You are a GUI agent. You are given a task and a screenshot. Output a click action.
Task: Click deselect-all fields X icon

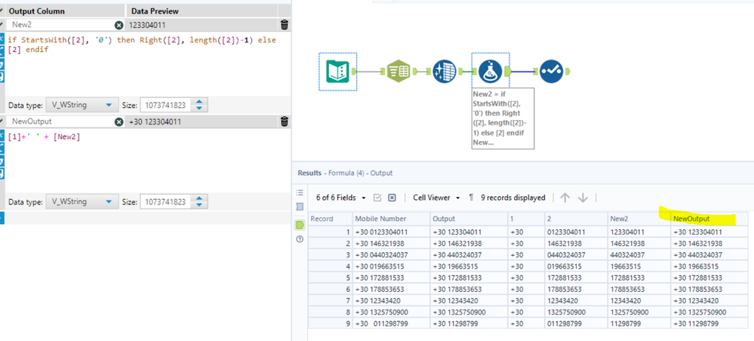point(392,198)
